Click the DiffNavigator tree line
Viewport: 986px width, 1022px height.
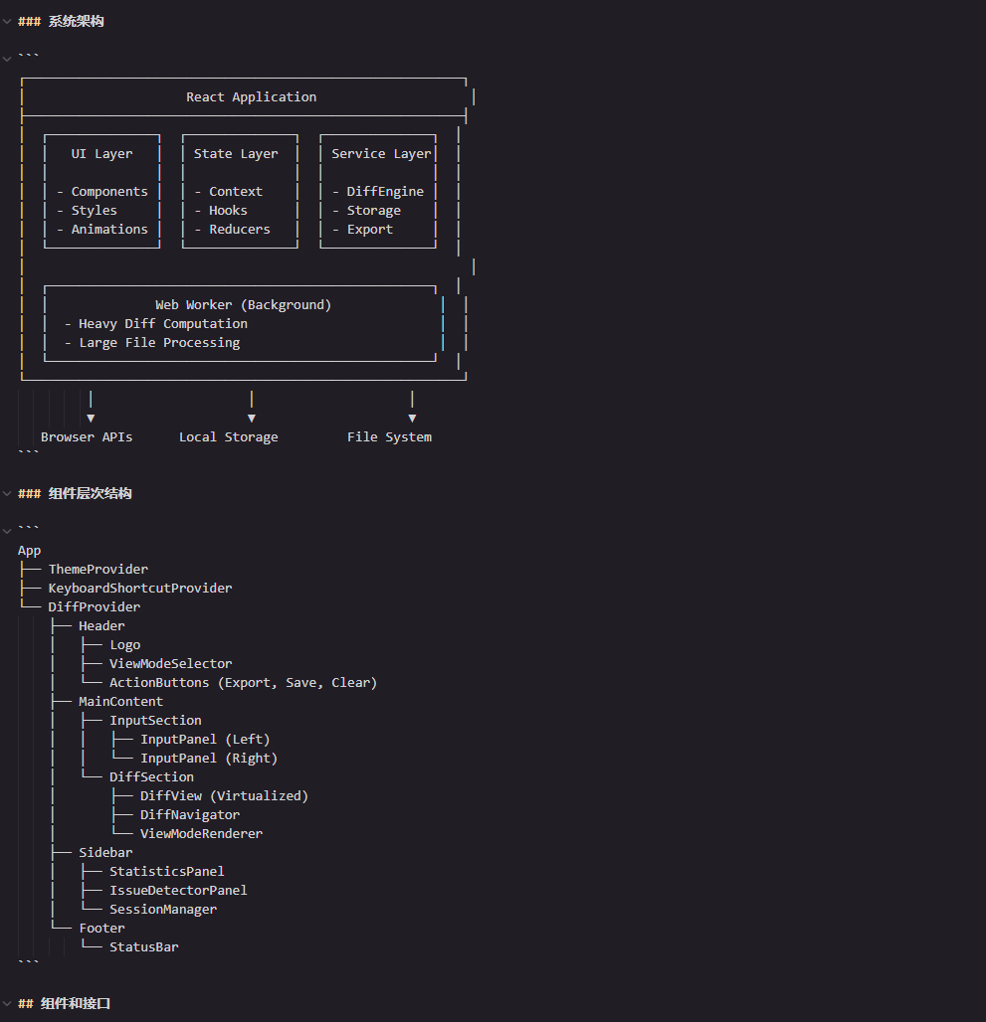190,815
